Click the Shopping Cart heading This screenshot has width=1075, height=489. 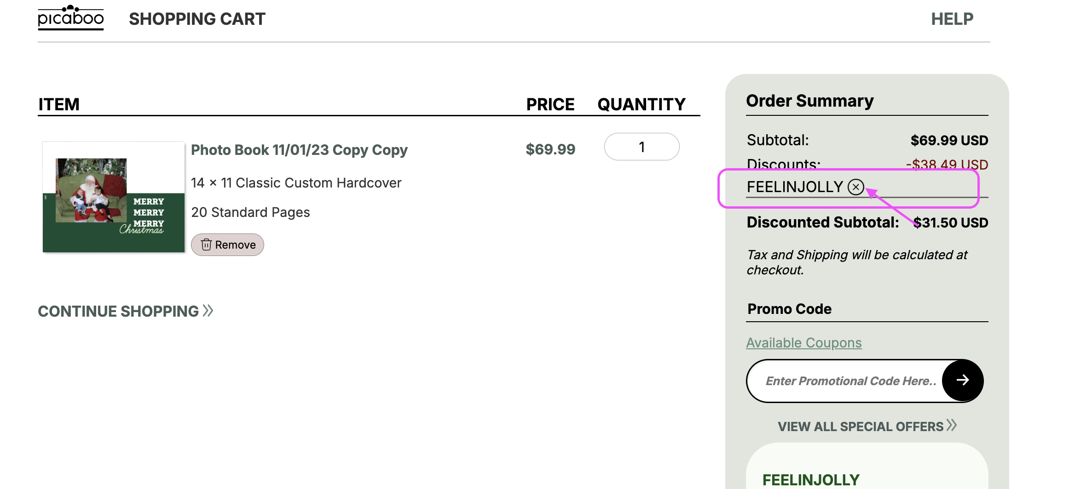click(197, 19)
